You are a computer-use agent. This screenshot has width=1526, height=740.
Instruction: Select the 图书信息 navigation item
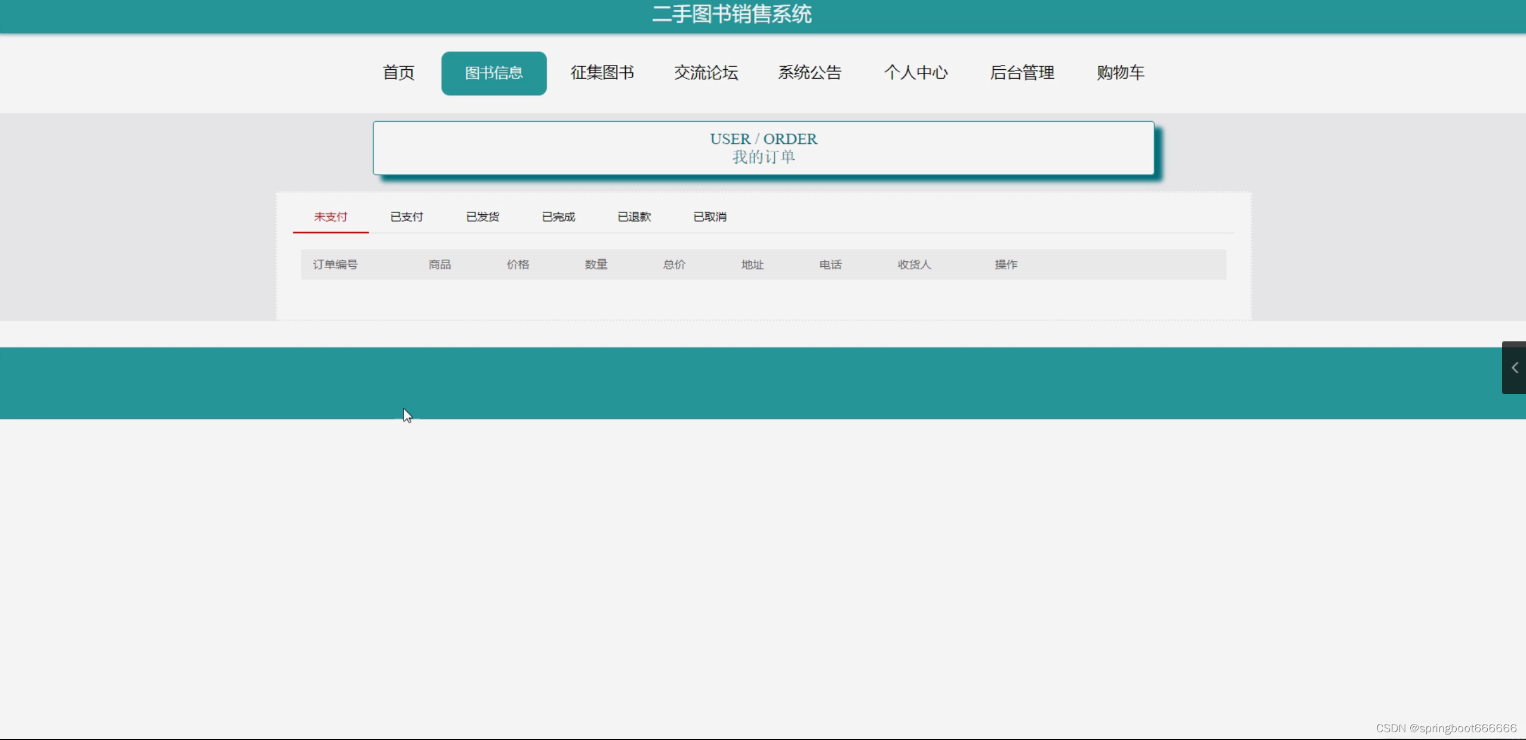(494, 73)
